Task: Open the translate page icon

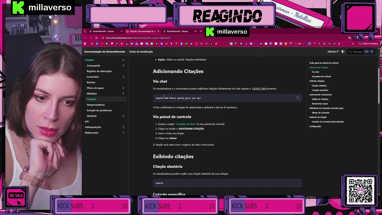Action: 350,38
